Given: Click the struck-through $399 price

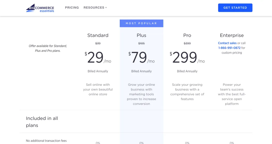Looking at the screenshot, I should click(187, 43).
